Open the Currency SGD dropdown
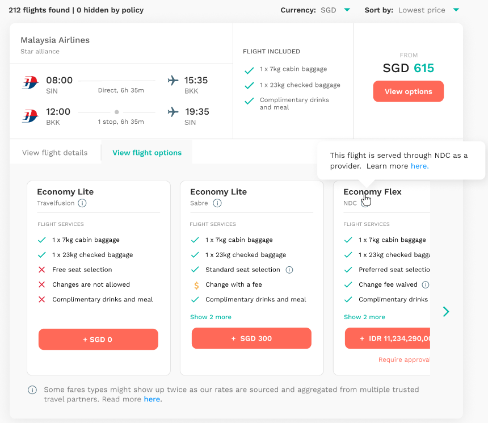 click(347, 10)
